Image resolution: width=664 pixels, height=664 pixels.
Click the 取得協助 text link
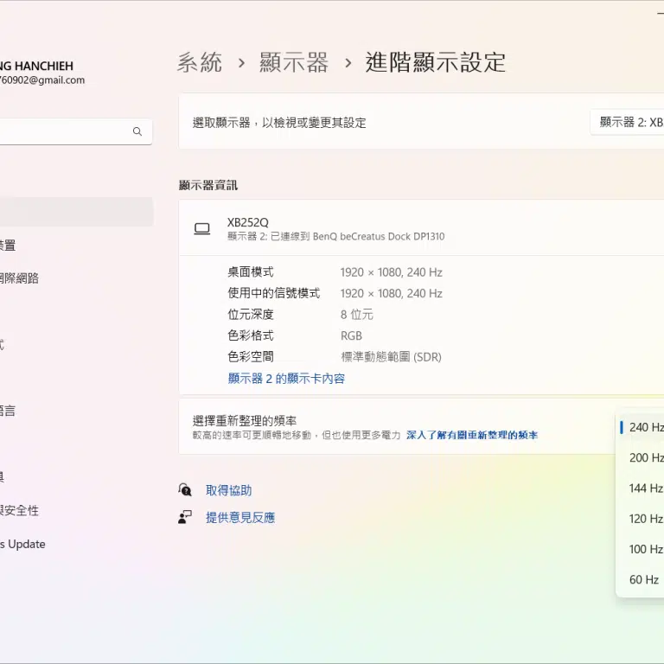pos(228,490)
